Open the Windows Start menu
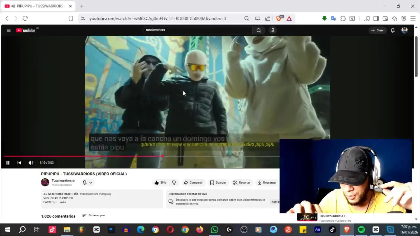 click(7, 230)
